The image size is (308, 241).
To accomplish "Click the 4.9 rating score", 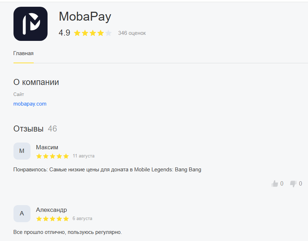I will pyautogui.click(x=65, y=33).
